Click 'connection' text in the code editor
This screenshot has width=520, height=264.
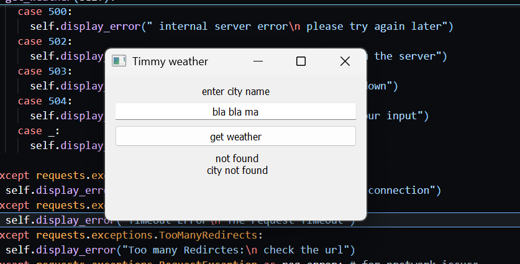(399, 190)
